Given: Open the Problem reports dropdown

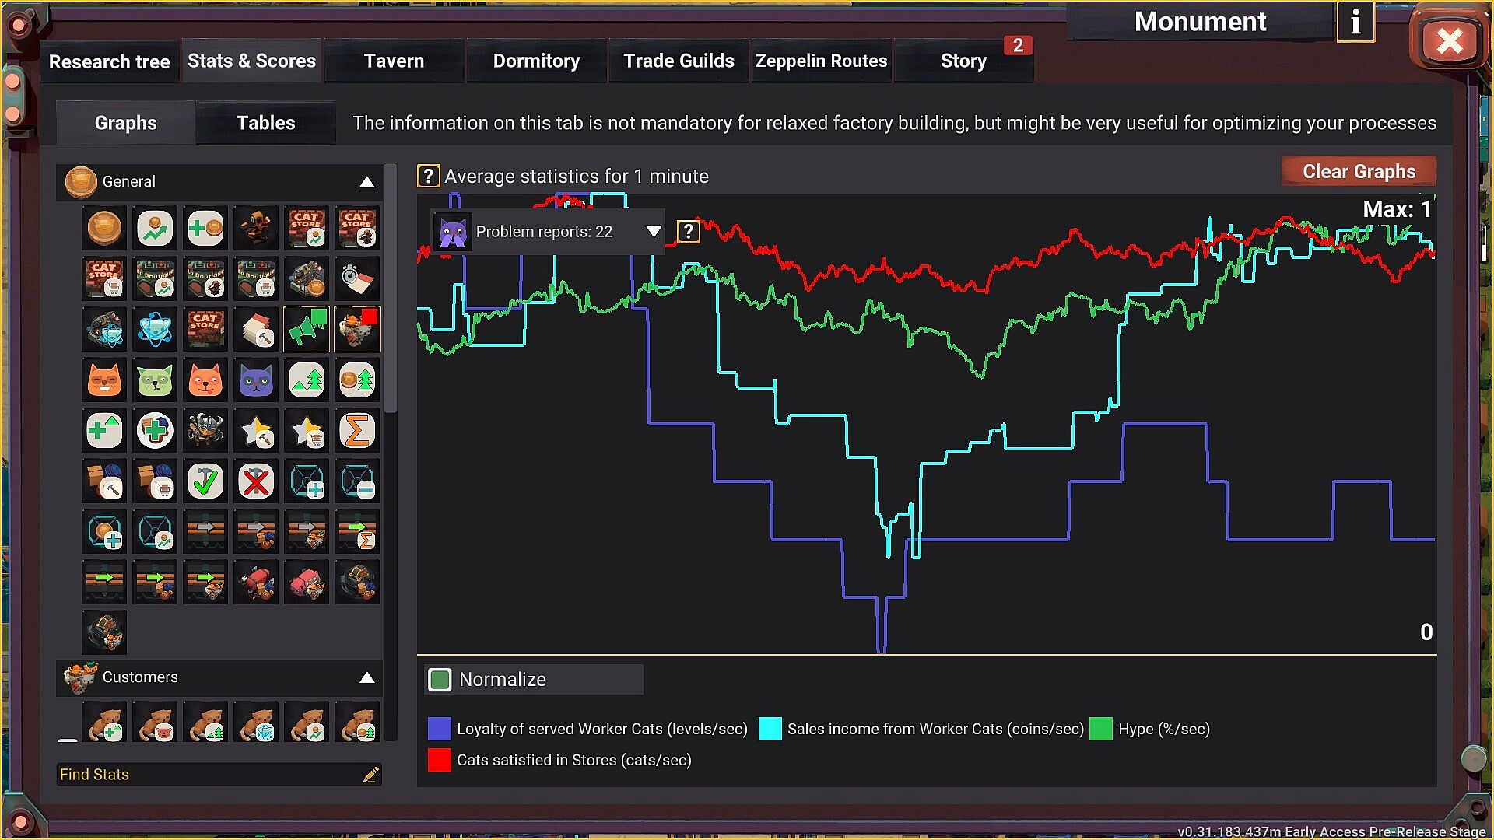Looking at the screenshot, I should click(x=653, y=232).
